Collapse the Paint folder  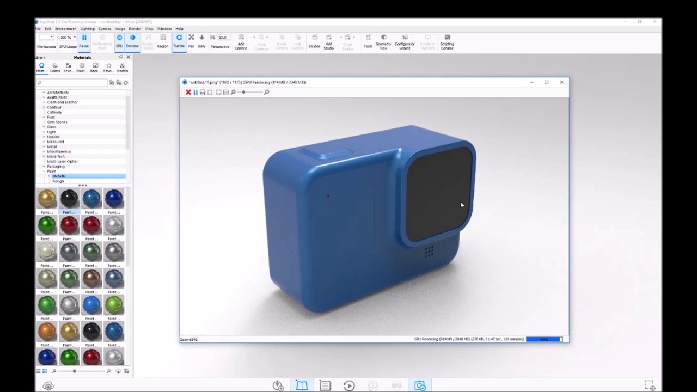pyautogui.click(x=44, y=171)
